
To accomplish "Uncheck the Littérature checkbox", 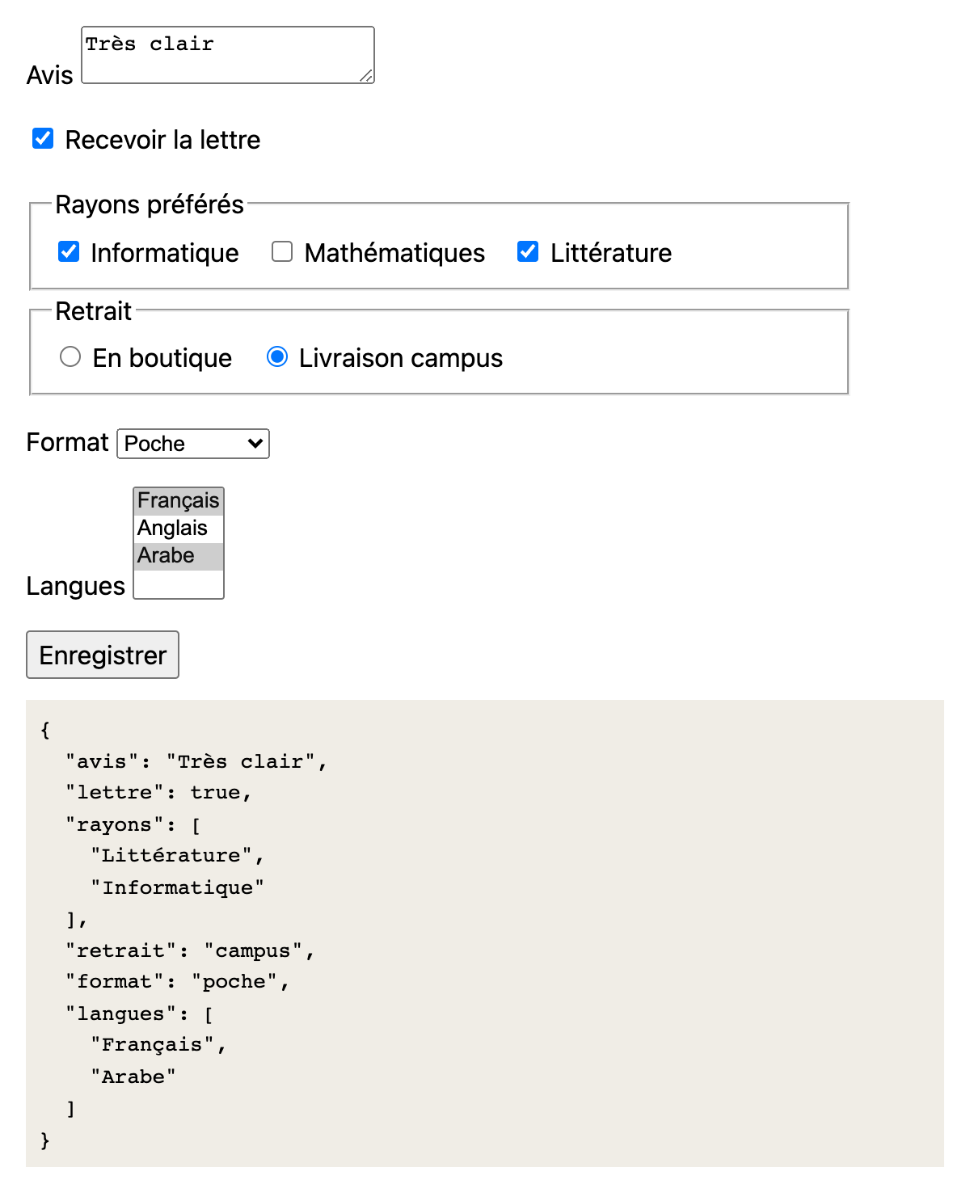I will pos(528,251).
